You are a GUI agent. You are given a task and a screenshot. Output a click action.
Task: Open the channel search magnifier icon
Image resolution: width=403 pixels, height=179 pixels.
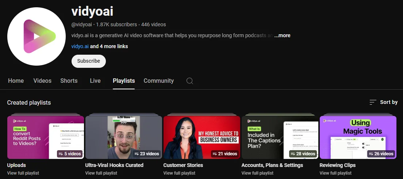click(x=190, y=81)
